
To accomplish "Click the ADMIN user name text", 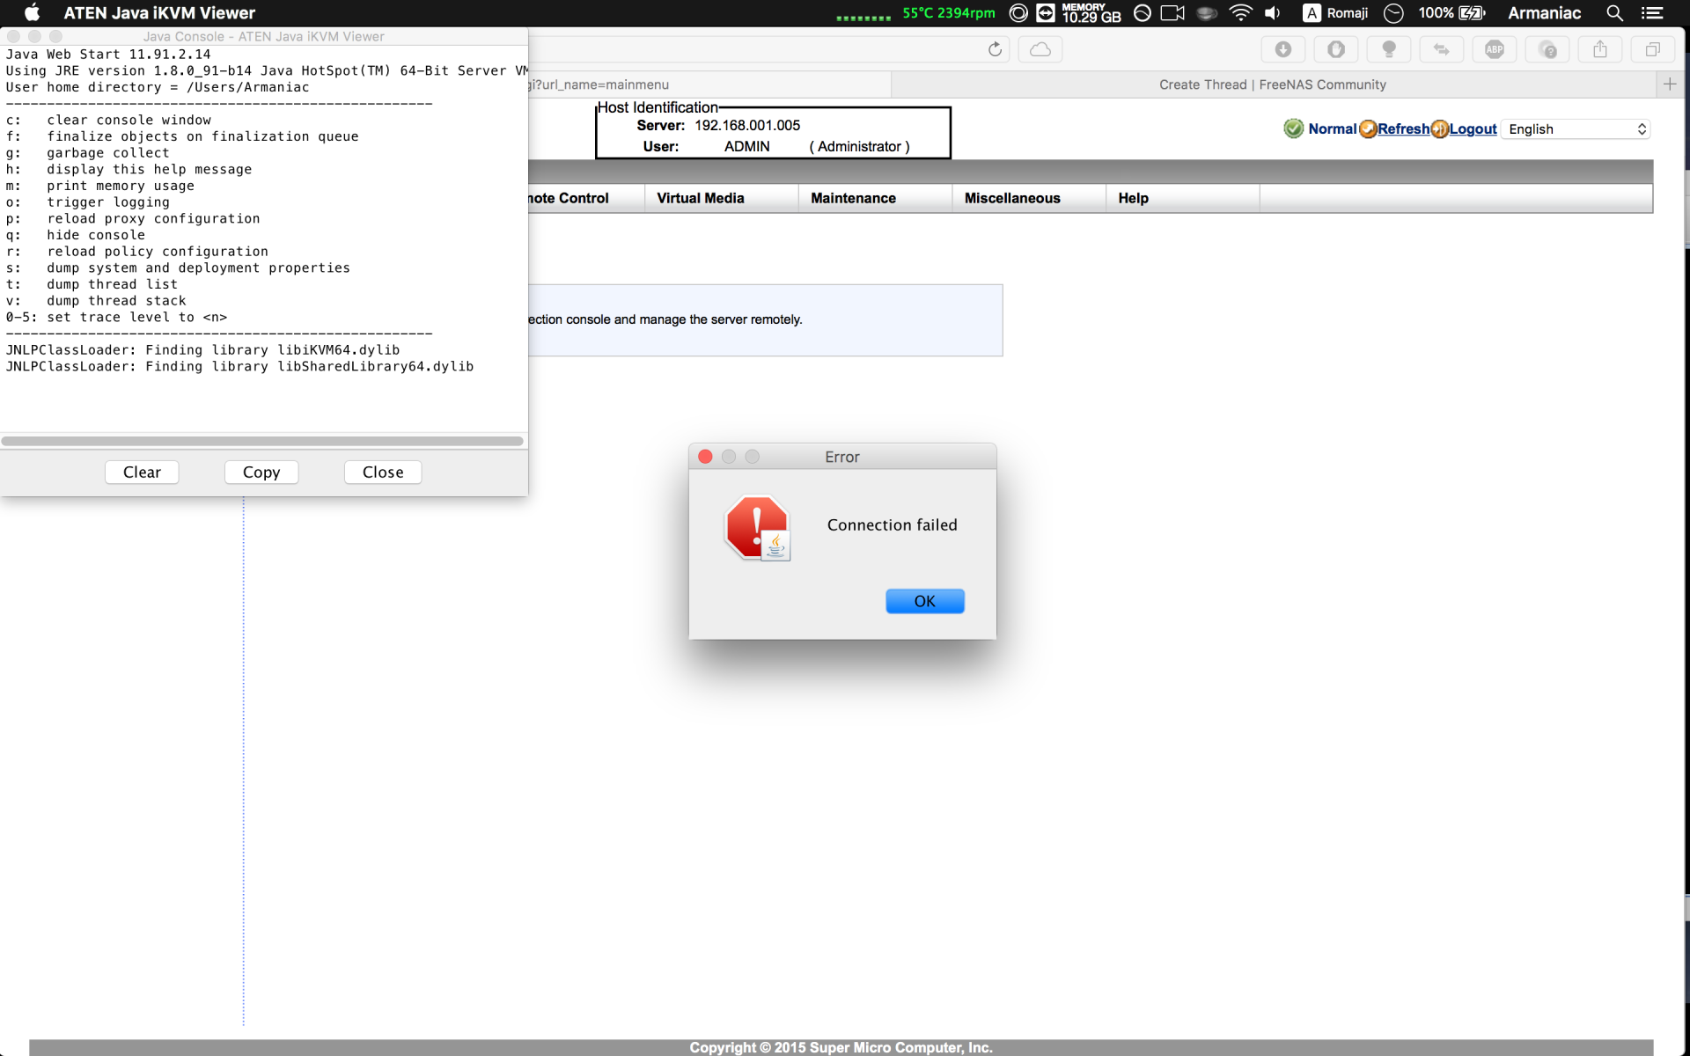I will click(746, 146).
